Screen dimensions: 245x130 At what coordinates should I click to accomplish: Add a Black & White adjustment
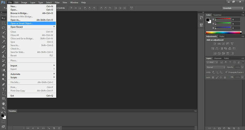[x=221, y=49]
